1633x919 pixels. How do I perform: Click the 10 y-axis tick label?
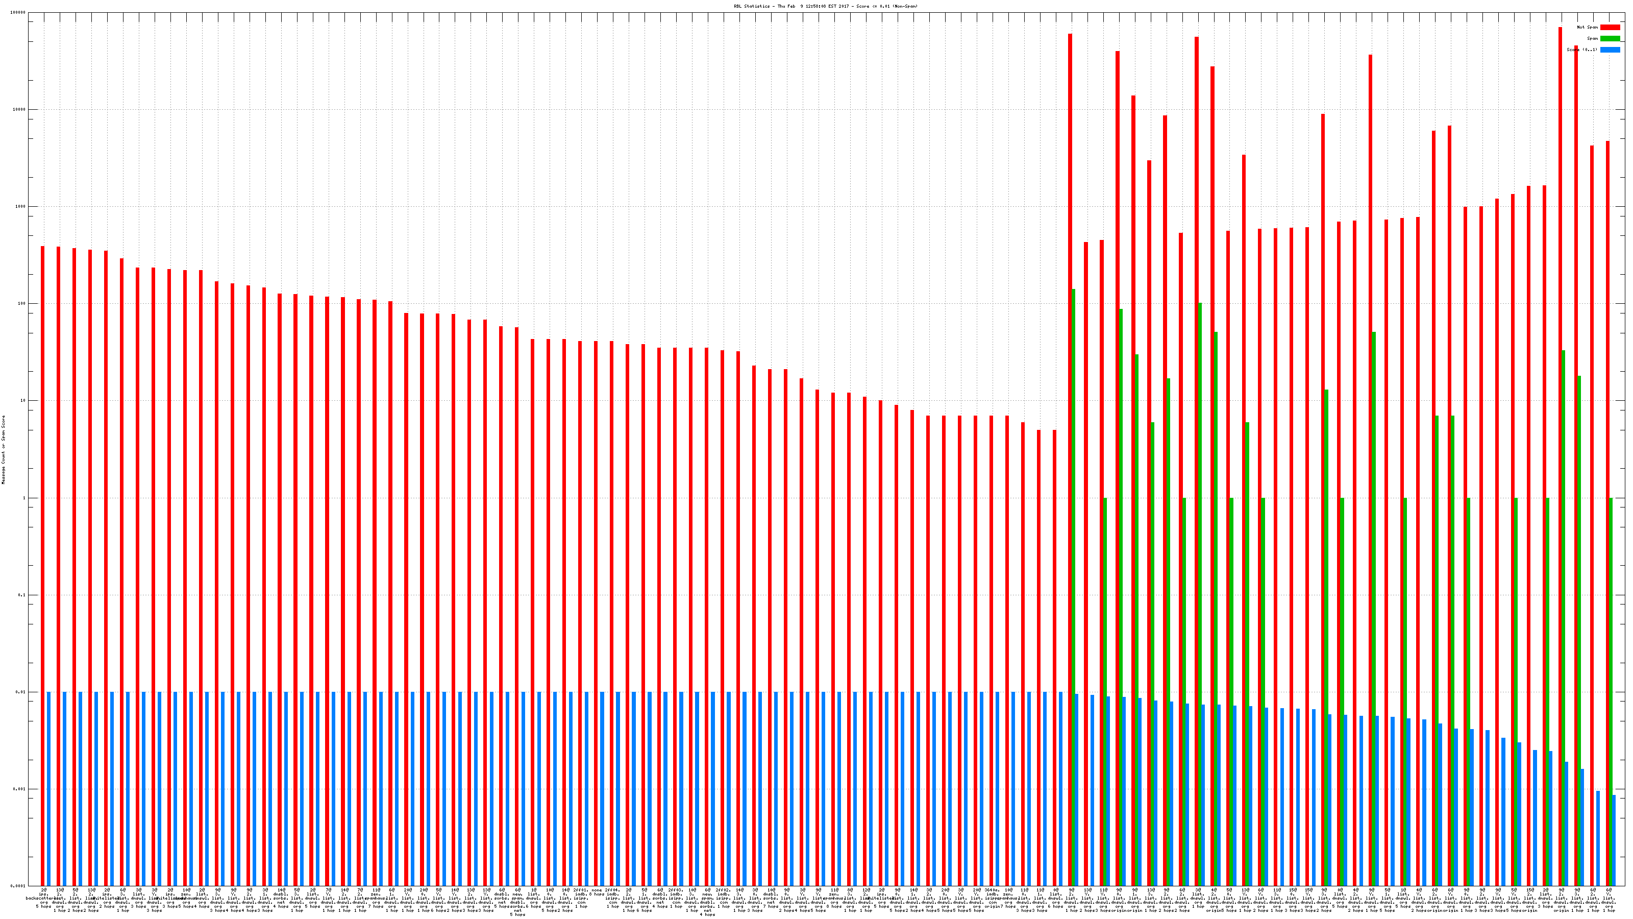[x=23, y=401]
